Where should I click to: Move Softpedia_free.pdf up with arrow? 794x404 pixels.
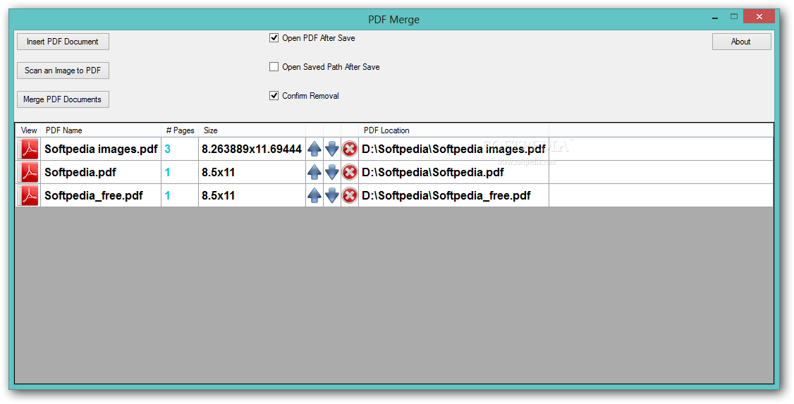click(314, 195)
